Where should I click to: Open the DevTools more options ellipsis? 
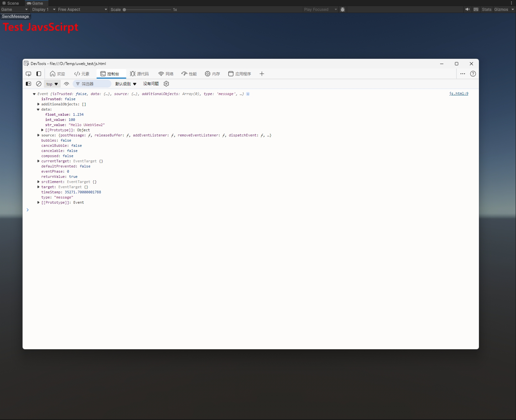pos(463,74)
